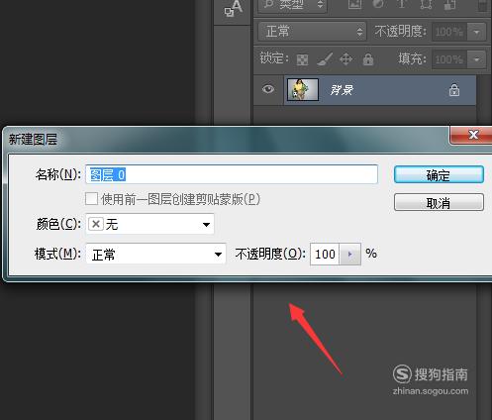
Task: Lock layer position with the move icon
Action: point(346,59)
